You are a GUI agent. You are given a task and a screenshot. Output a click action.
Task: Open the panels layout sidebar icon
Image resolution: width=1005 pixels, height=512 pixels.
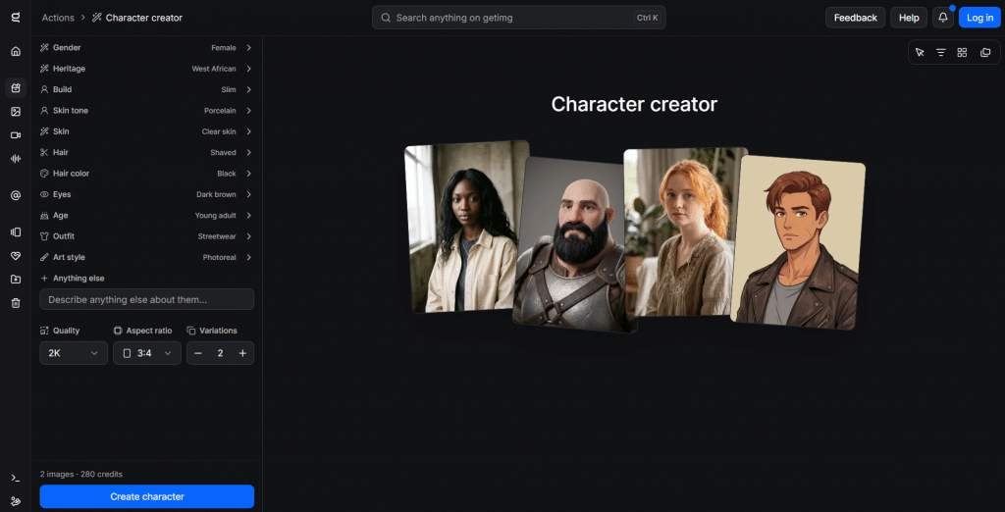coord(16,232)
